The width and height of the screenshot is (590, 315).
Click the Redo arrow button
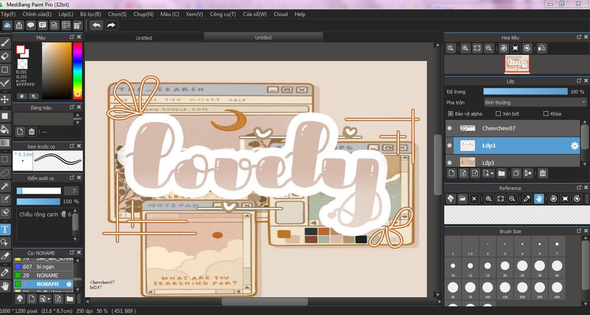[111, 25]
